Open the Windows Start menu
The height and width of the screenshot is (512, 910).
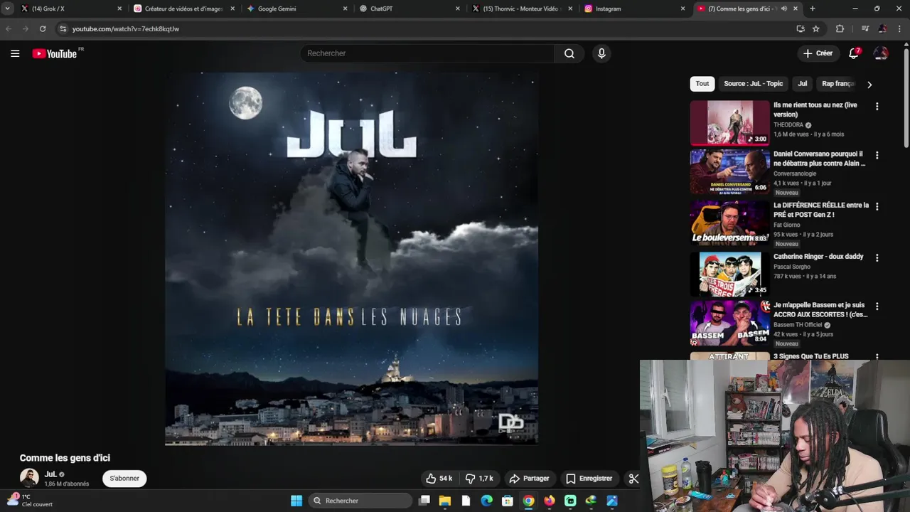296,501
